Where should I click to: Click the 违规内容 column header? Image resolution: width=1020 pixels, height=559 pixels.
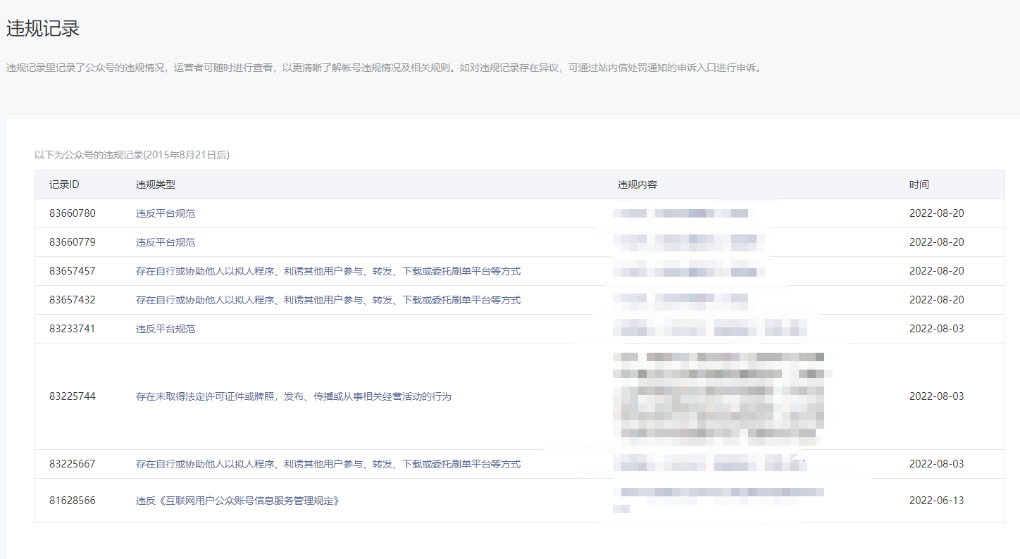coord(637,184)
